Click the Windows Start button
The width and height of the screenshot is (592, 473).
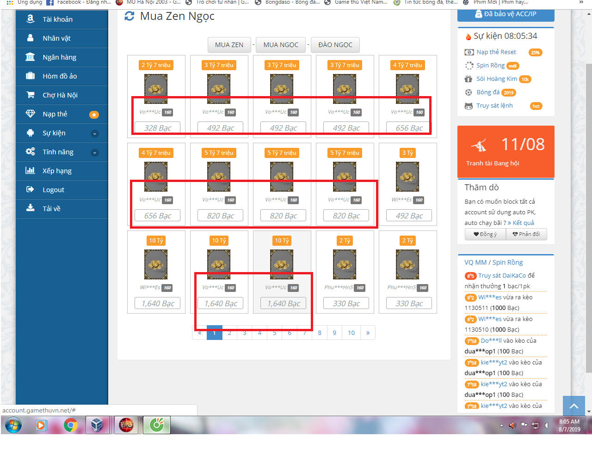click(x=13, y=425)
